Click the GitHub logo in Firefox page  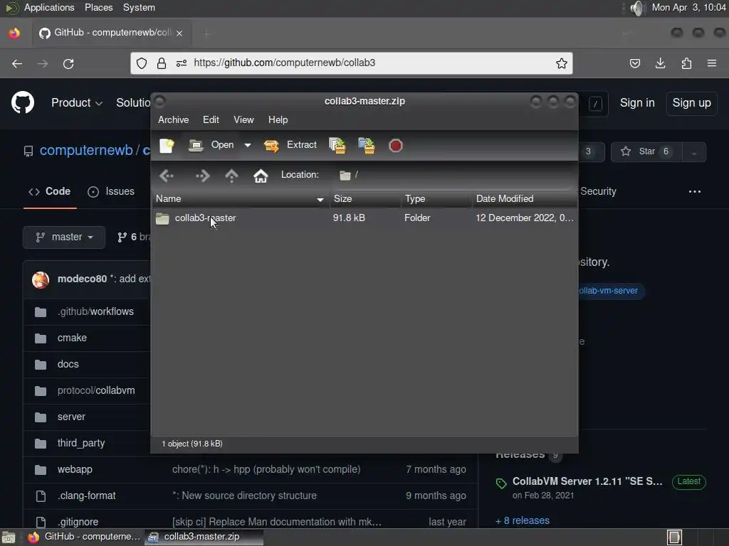23,102
